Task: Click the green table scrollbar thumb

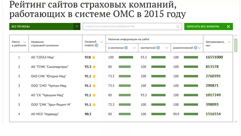Action: pyautogui.click(x=236, y=45)
